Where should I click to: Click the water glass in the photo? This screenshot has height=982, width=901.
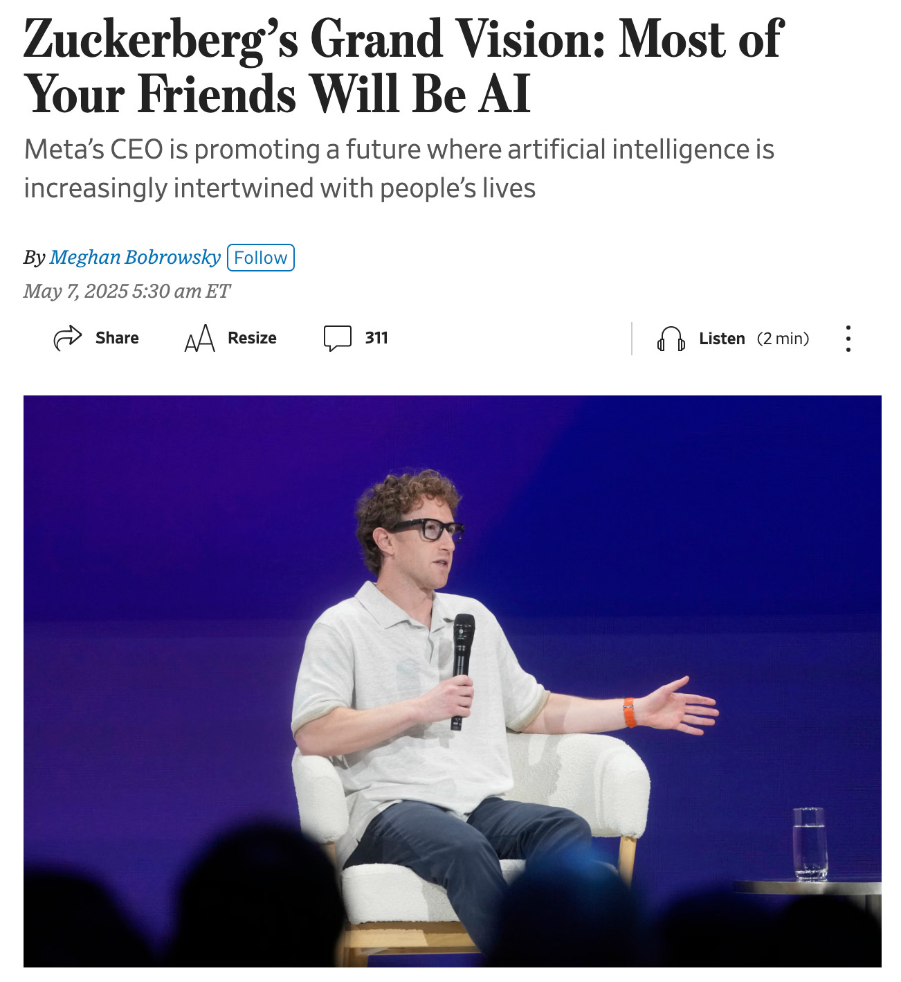pos(810,843)
